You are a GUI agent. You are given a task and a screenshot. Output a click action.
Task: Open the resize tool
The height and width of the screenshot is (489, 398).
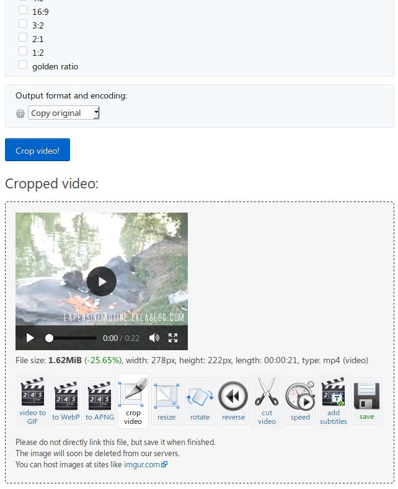pyautogui.click(x=167, y=401)
